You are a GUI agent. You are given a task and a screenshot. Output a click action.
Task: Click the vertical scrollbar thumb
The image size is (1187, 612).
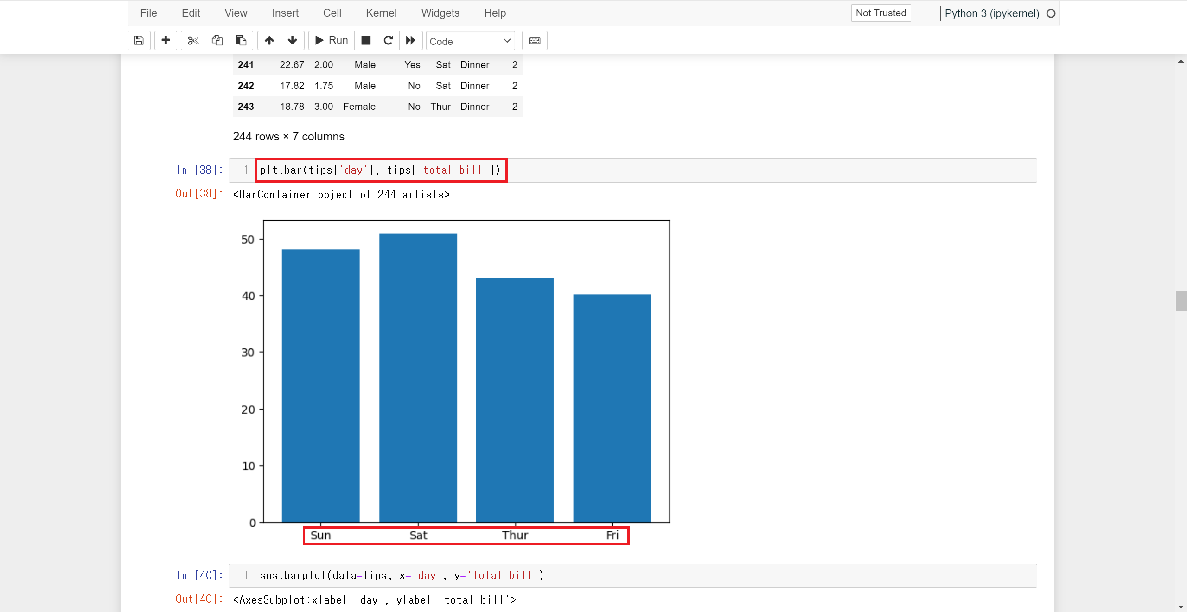[1181, 301]
